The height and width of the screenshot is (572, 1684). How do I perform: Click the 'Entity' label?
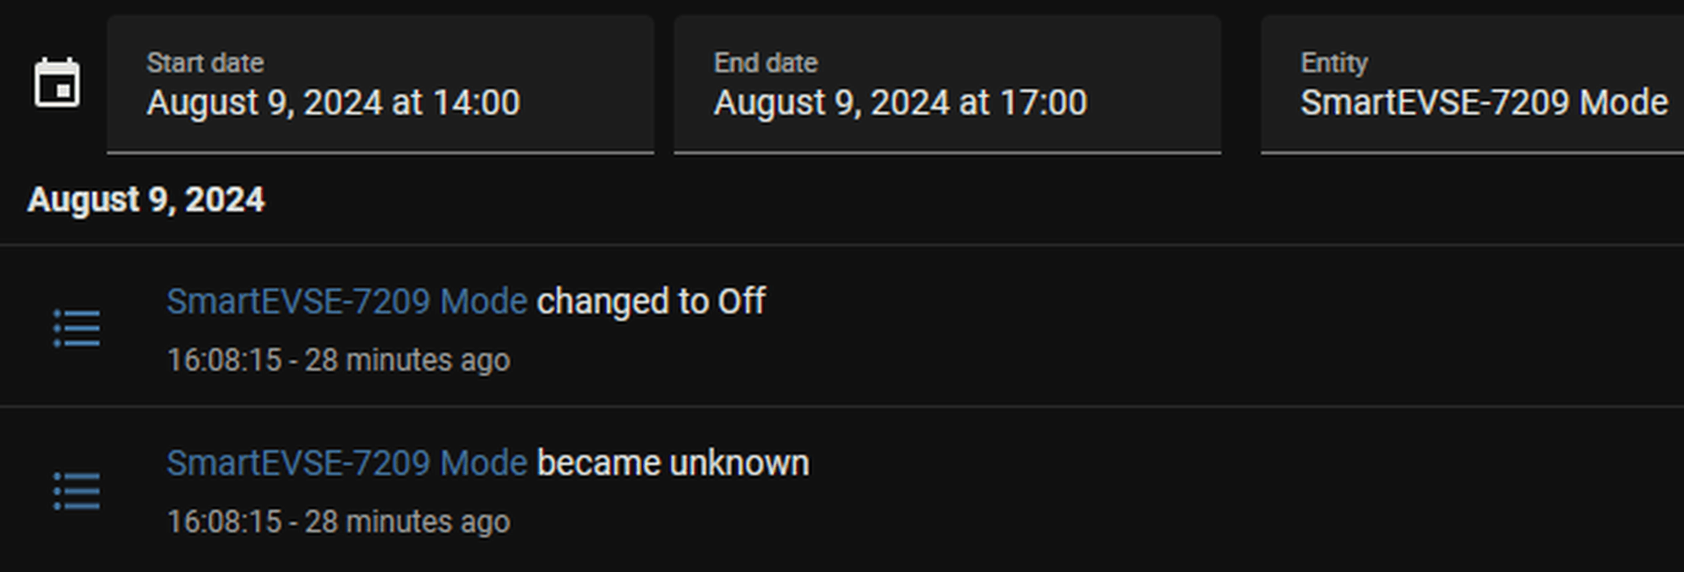1334,63
